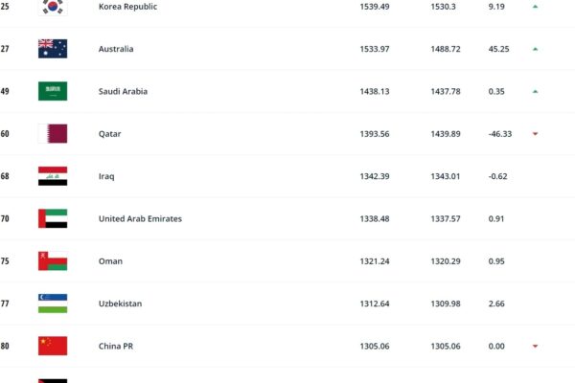
Task: Select the Uzbekistan team name
Action: (120, 304)
